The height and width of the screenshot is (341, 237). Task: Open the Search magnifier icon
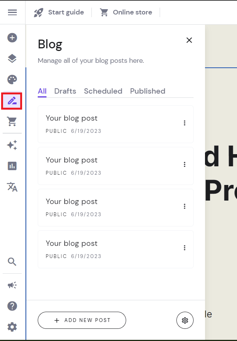pyautogui.click(x=12, y=261)
